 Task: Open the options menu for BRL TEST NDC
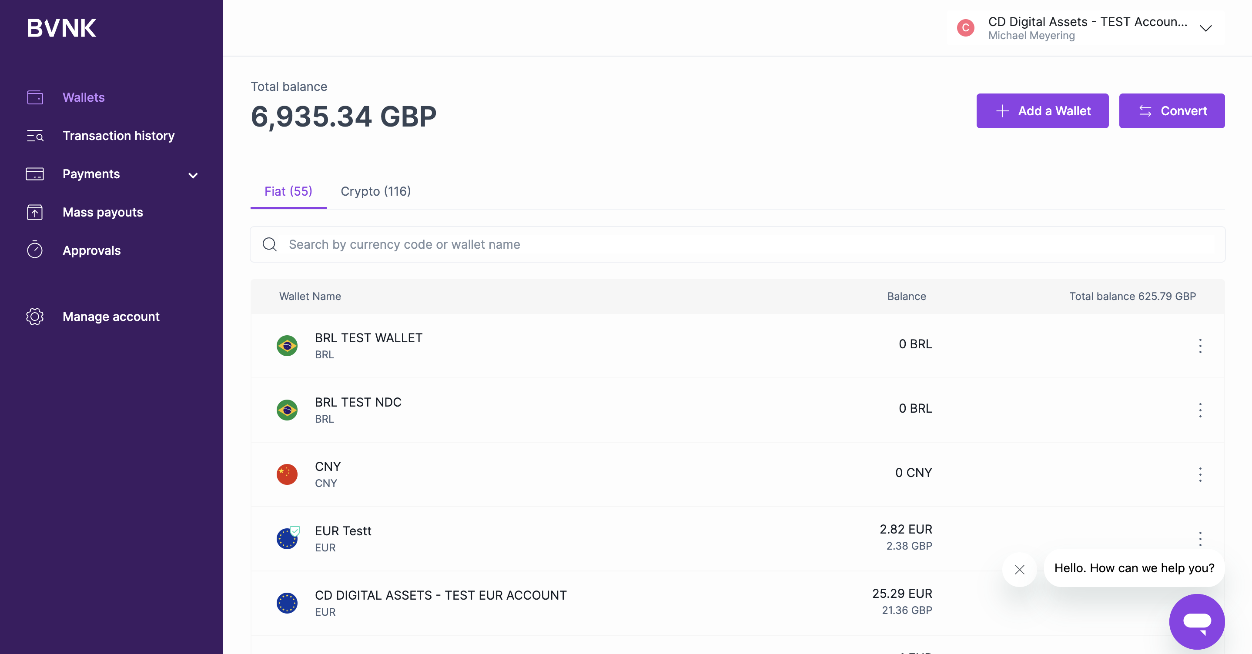click(1201, 410)
